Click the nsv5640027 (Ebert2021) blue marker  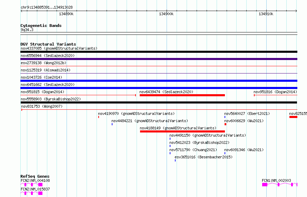pos(225,117)
